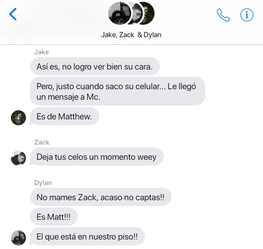Image resolution: width=263 pixels, height=249 pixels.
Task: Tap "No mames Zack, acaso no captas!!" bubble
Action: pos(101,197)
